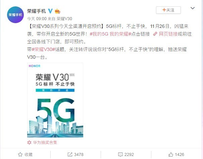203x159 pixels.
Task: Click the orange membership badge icon
Action: 57,11
